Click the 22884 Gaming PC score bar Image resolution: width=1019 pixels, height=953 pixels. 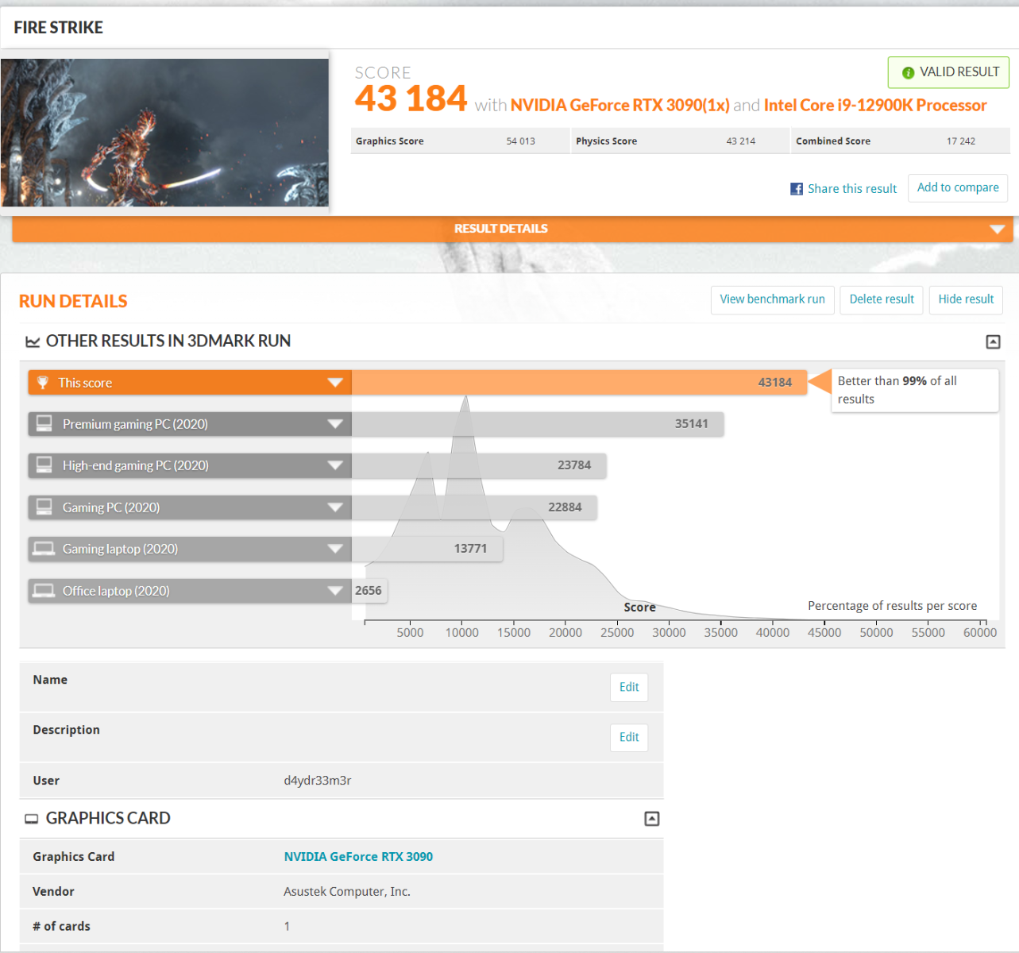coord(474,507)
